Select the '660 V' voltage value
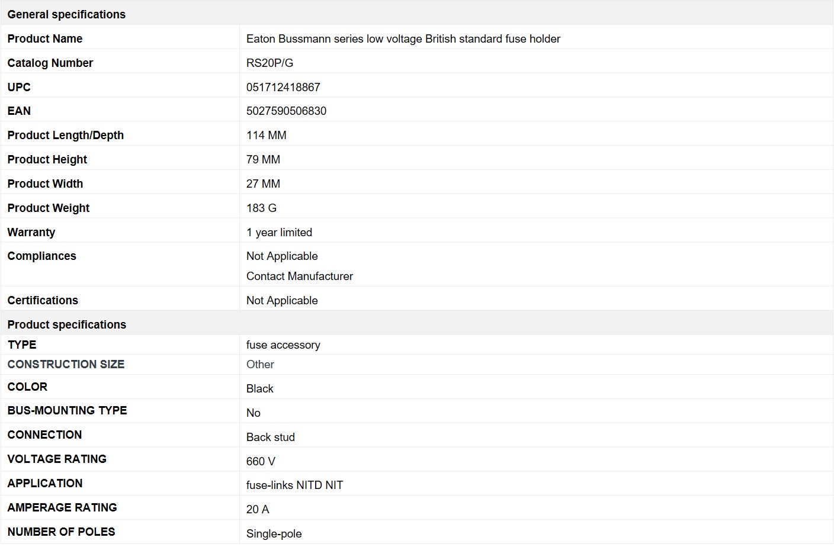 tap(261, 461)
